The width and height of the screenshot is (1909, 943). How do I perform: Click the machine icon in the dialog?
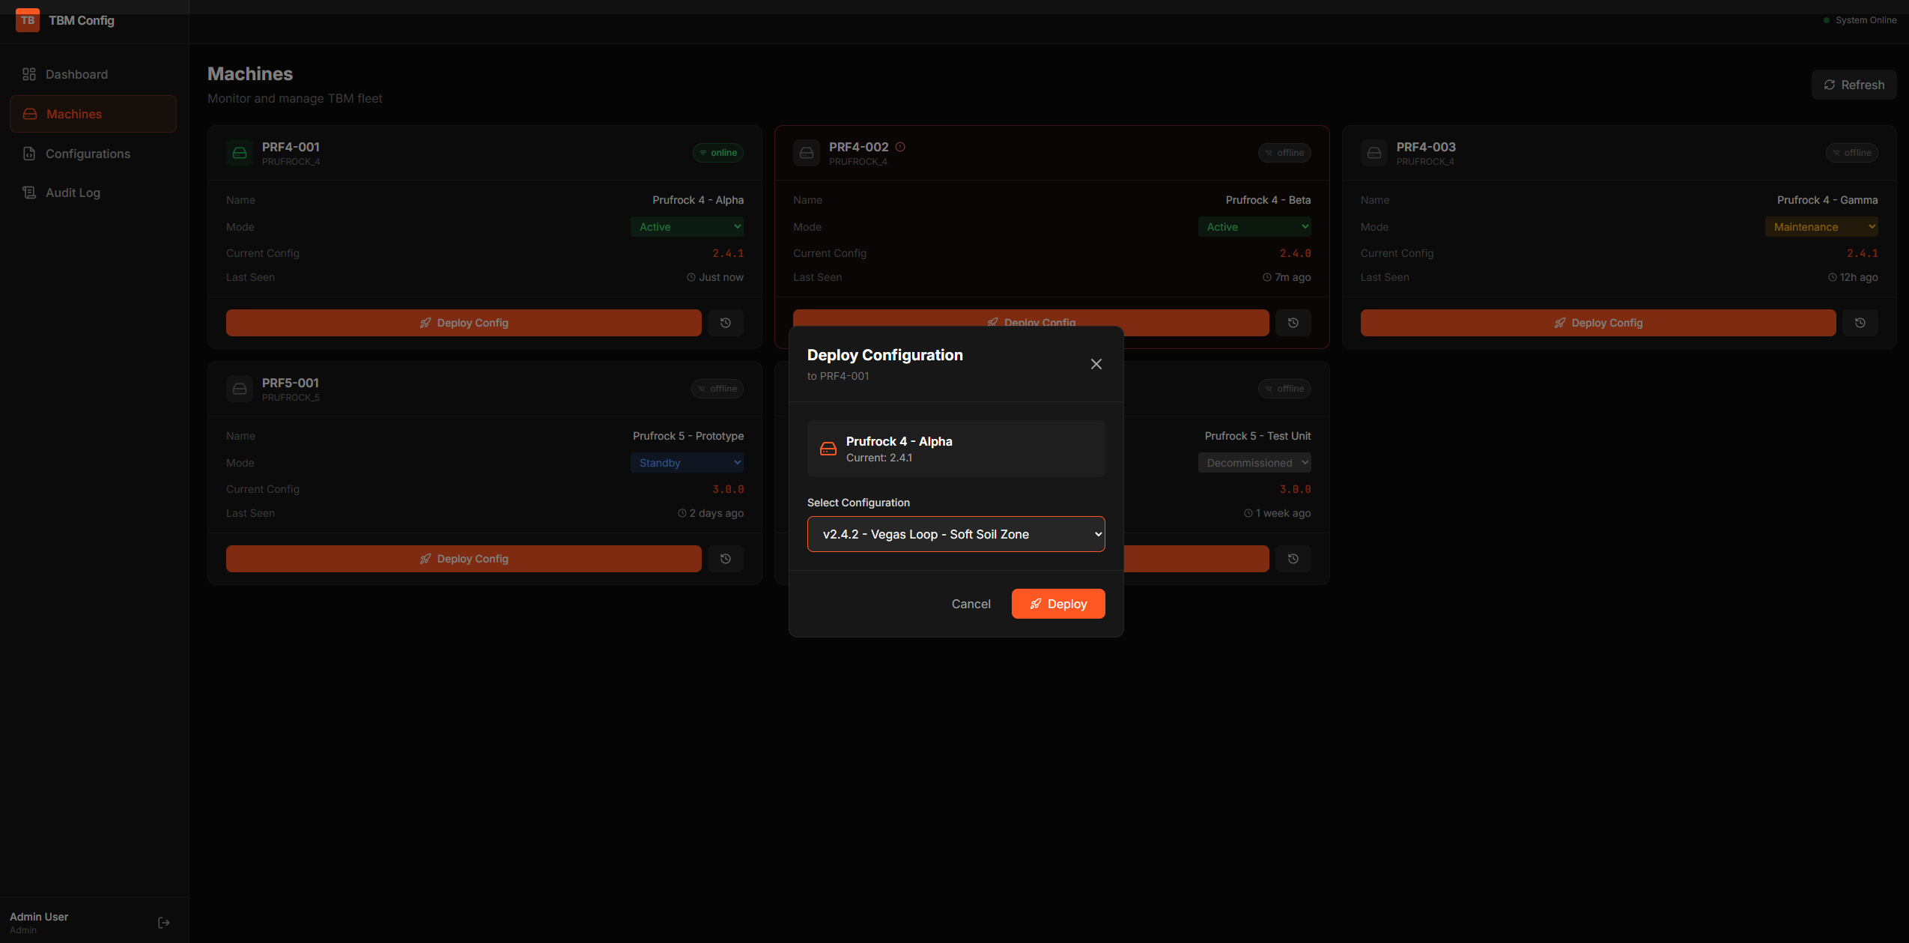(828, 449)
